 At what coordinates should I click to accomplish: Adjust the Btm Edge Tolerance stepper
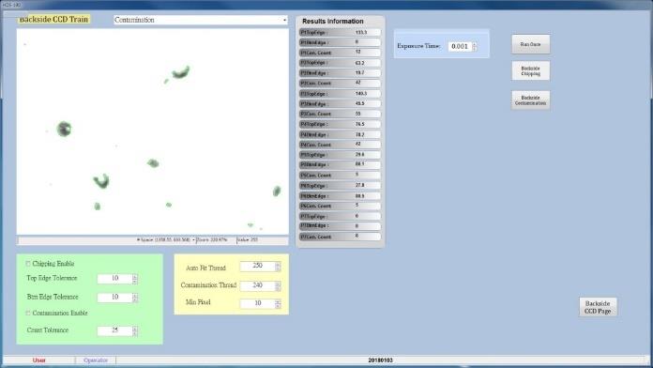[x=135, y=298]
